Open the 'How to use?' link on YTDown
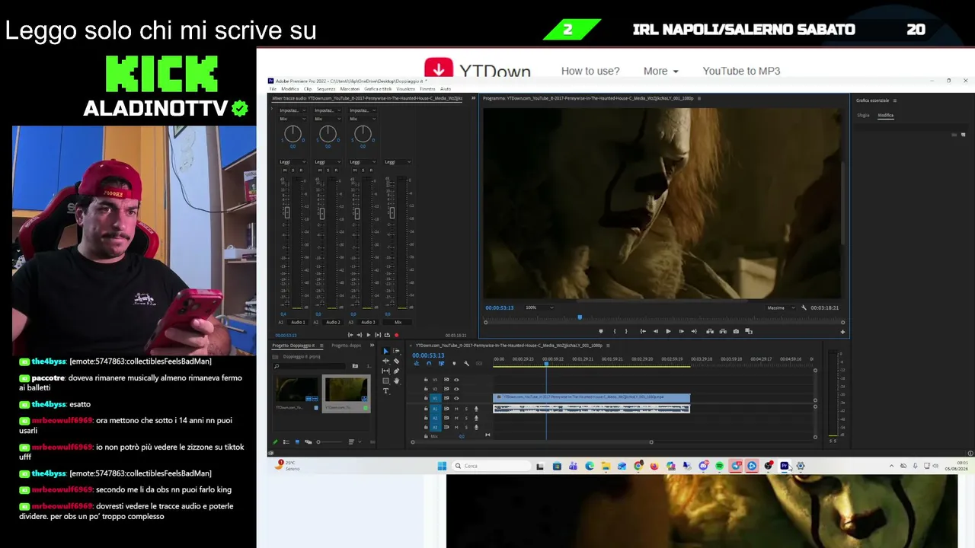Image resolution: width=975 pixels, height=548 pixels. point(590,71)
